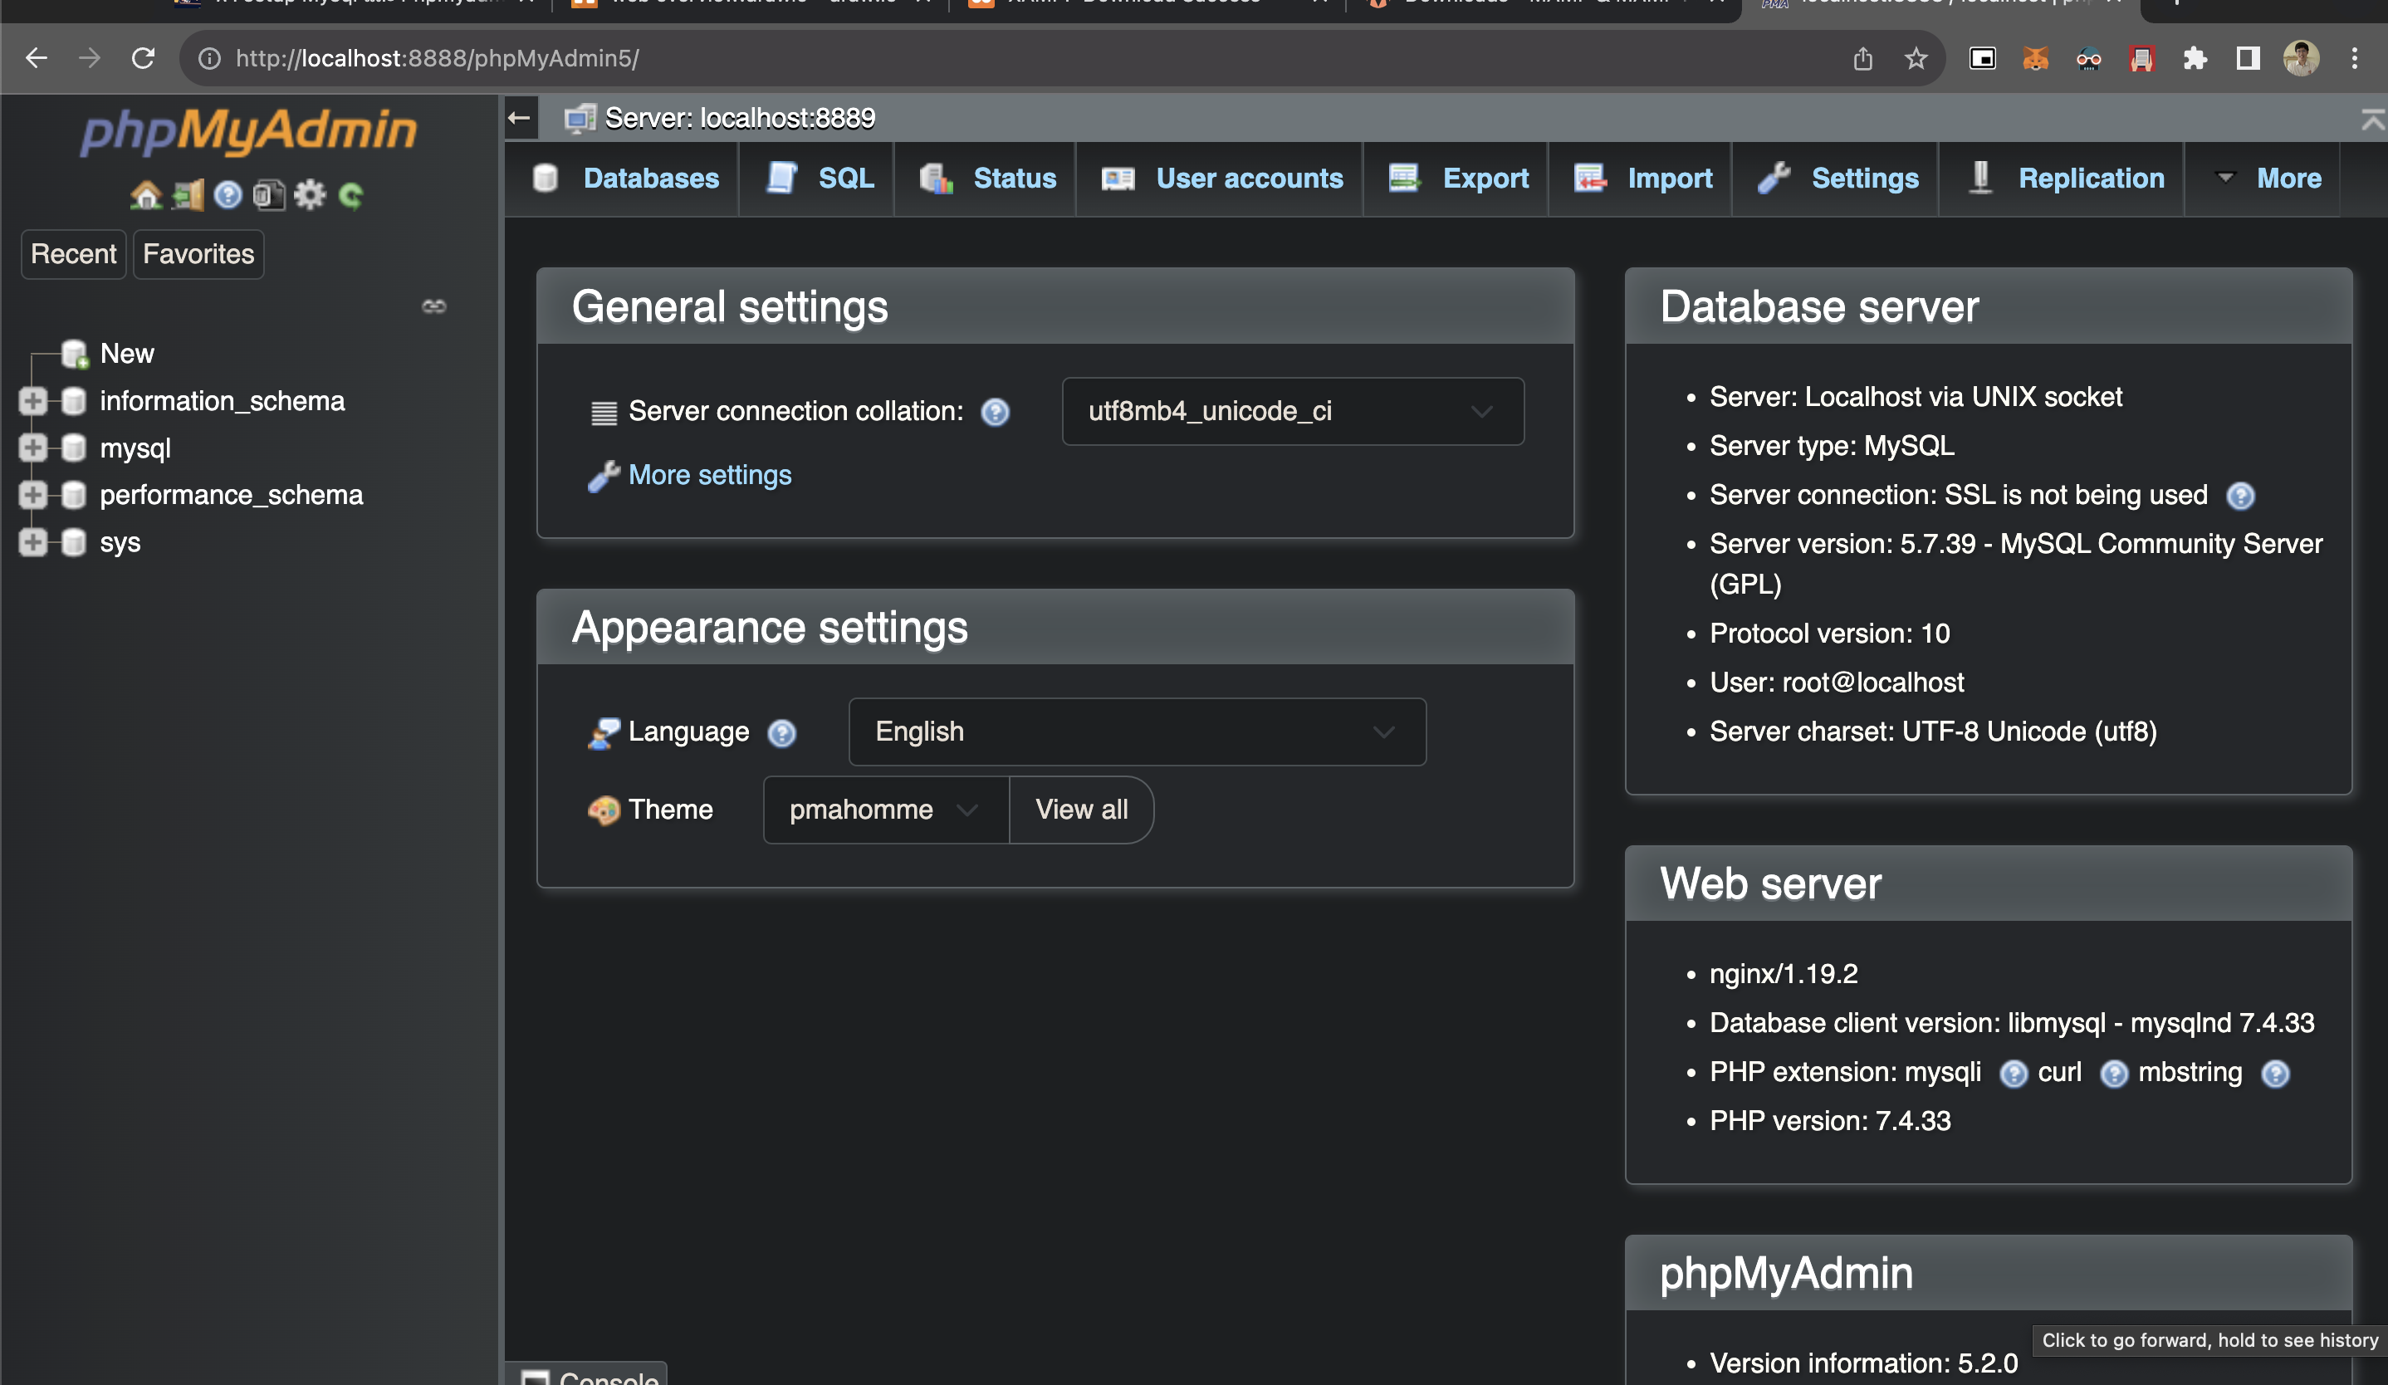Click the help icon after SSL is not being used
The image size is (2388, 1385).
click(2240, 496)
